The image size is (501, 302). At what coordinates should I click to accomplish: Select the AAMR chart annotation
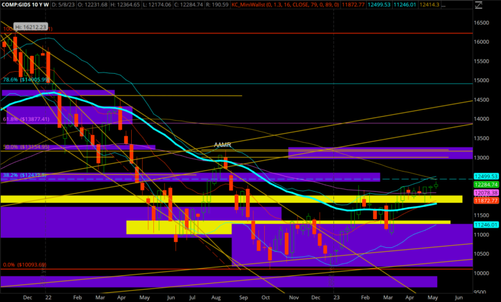click(x=224, y=145)
